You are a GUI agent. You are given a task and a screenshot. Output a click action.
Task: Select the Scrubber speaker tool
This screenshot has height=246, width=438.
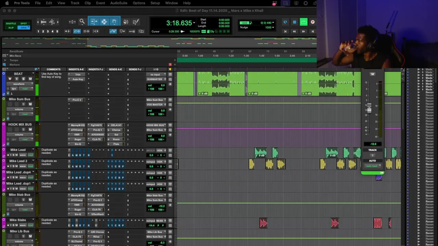(126, 22)
